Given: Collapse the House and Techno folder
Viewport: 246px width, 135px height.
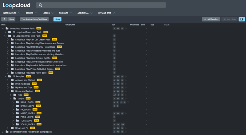Looking at the screenshot, I should point(8,91).
